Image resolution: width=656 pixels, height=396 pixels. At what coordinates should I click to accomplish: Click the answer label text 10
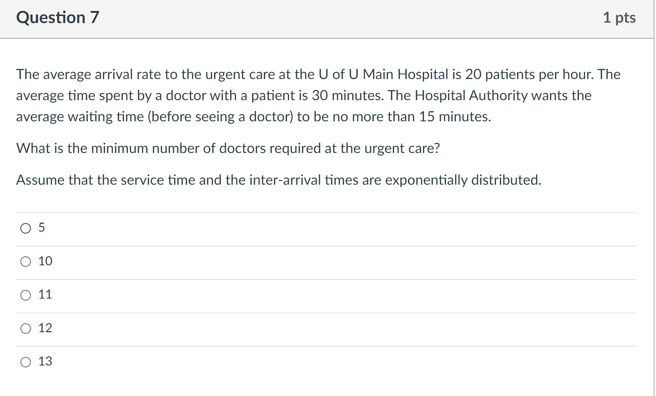click(x=45, y=261)
